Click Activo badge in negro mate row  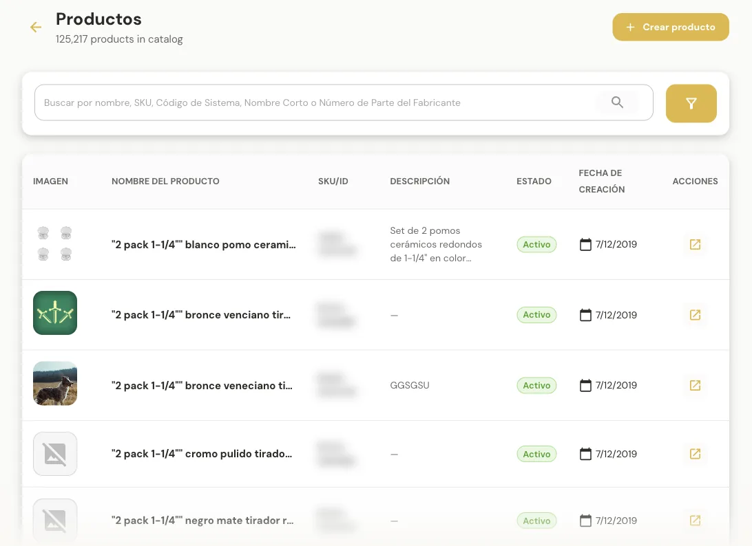click(536, 520)
